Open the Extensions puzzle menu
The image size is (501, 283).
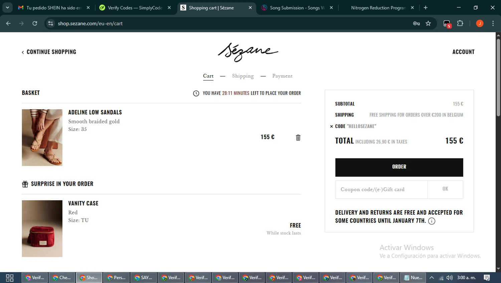(x=460, y=23)
